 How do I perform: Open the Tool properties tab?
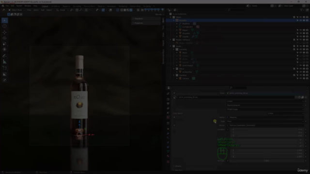tap(168, 93)
